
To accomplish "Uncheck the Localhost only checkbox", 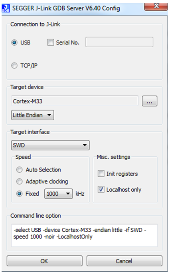I will (x=101, y=189).
